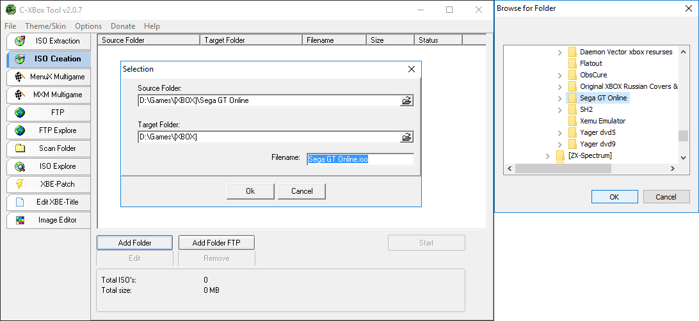The width and height of the screenshot is (699, 321).
Task: Click the Size column header
Action: [390, 40]
